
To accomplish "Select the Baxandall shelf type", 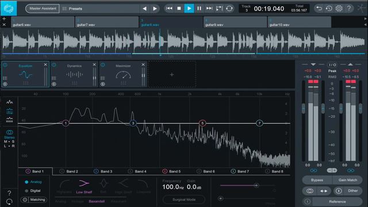I will [97, 201].
